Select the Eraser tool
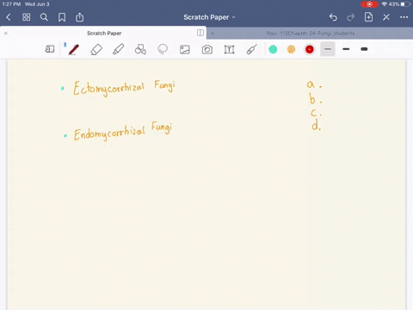The width and height of the screenshot is (413, 310). point(96,49)
